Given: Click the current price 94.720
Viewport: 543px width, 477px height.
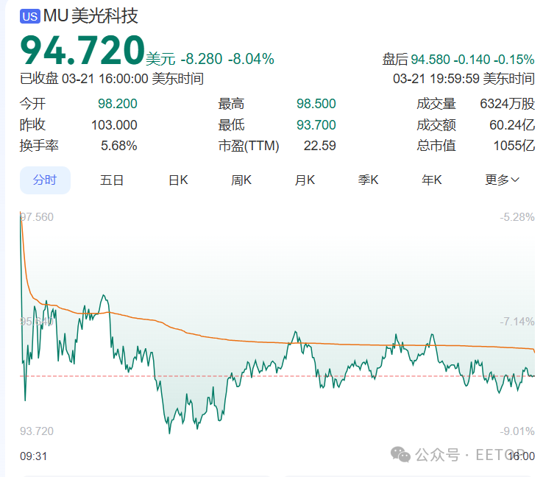Looking at the screenshot, I should (x=82, y=50).
